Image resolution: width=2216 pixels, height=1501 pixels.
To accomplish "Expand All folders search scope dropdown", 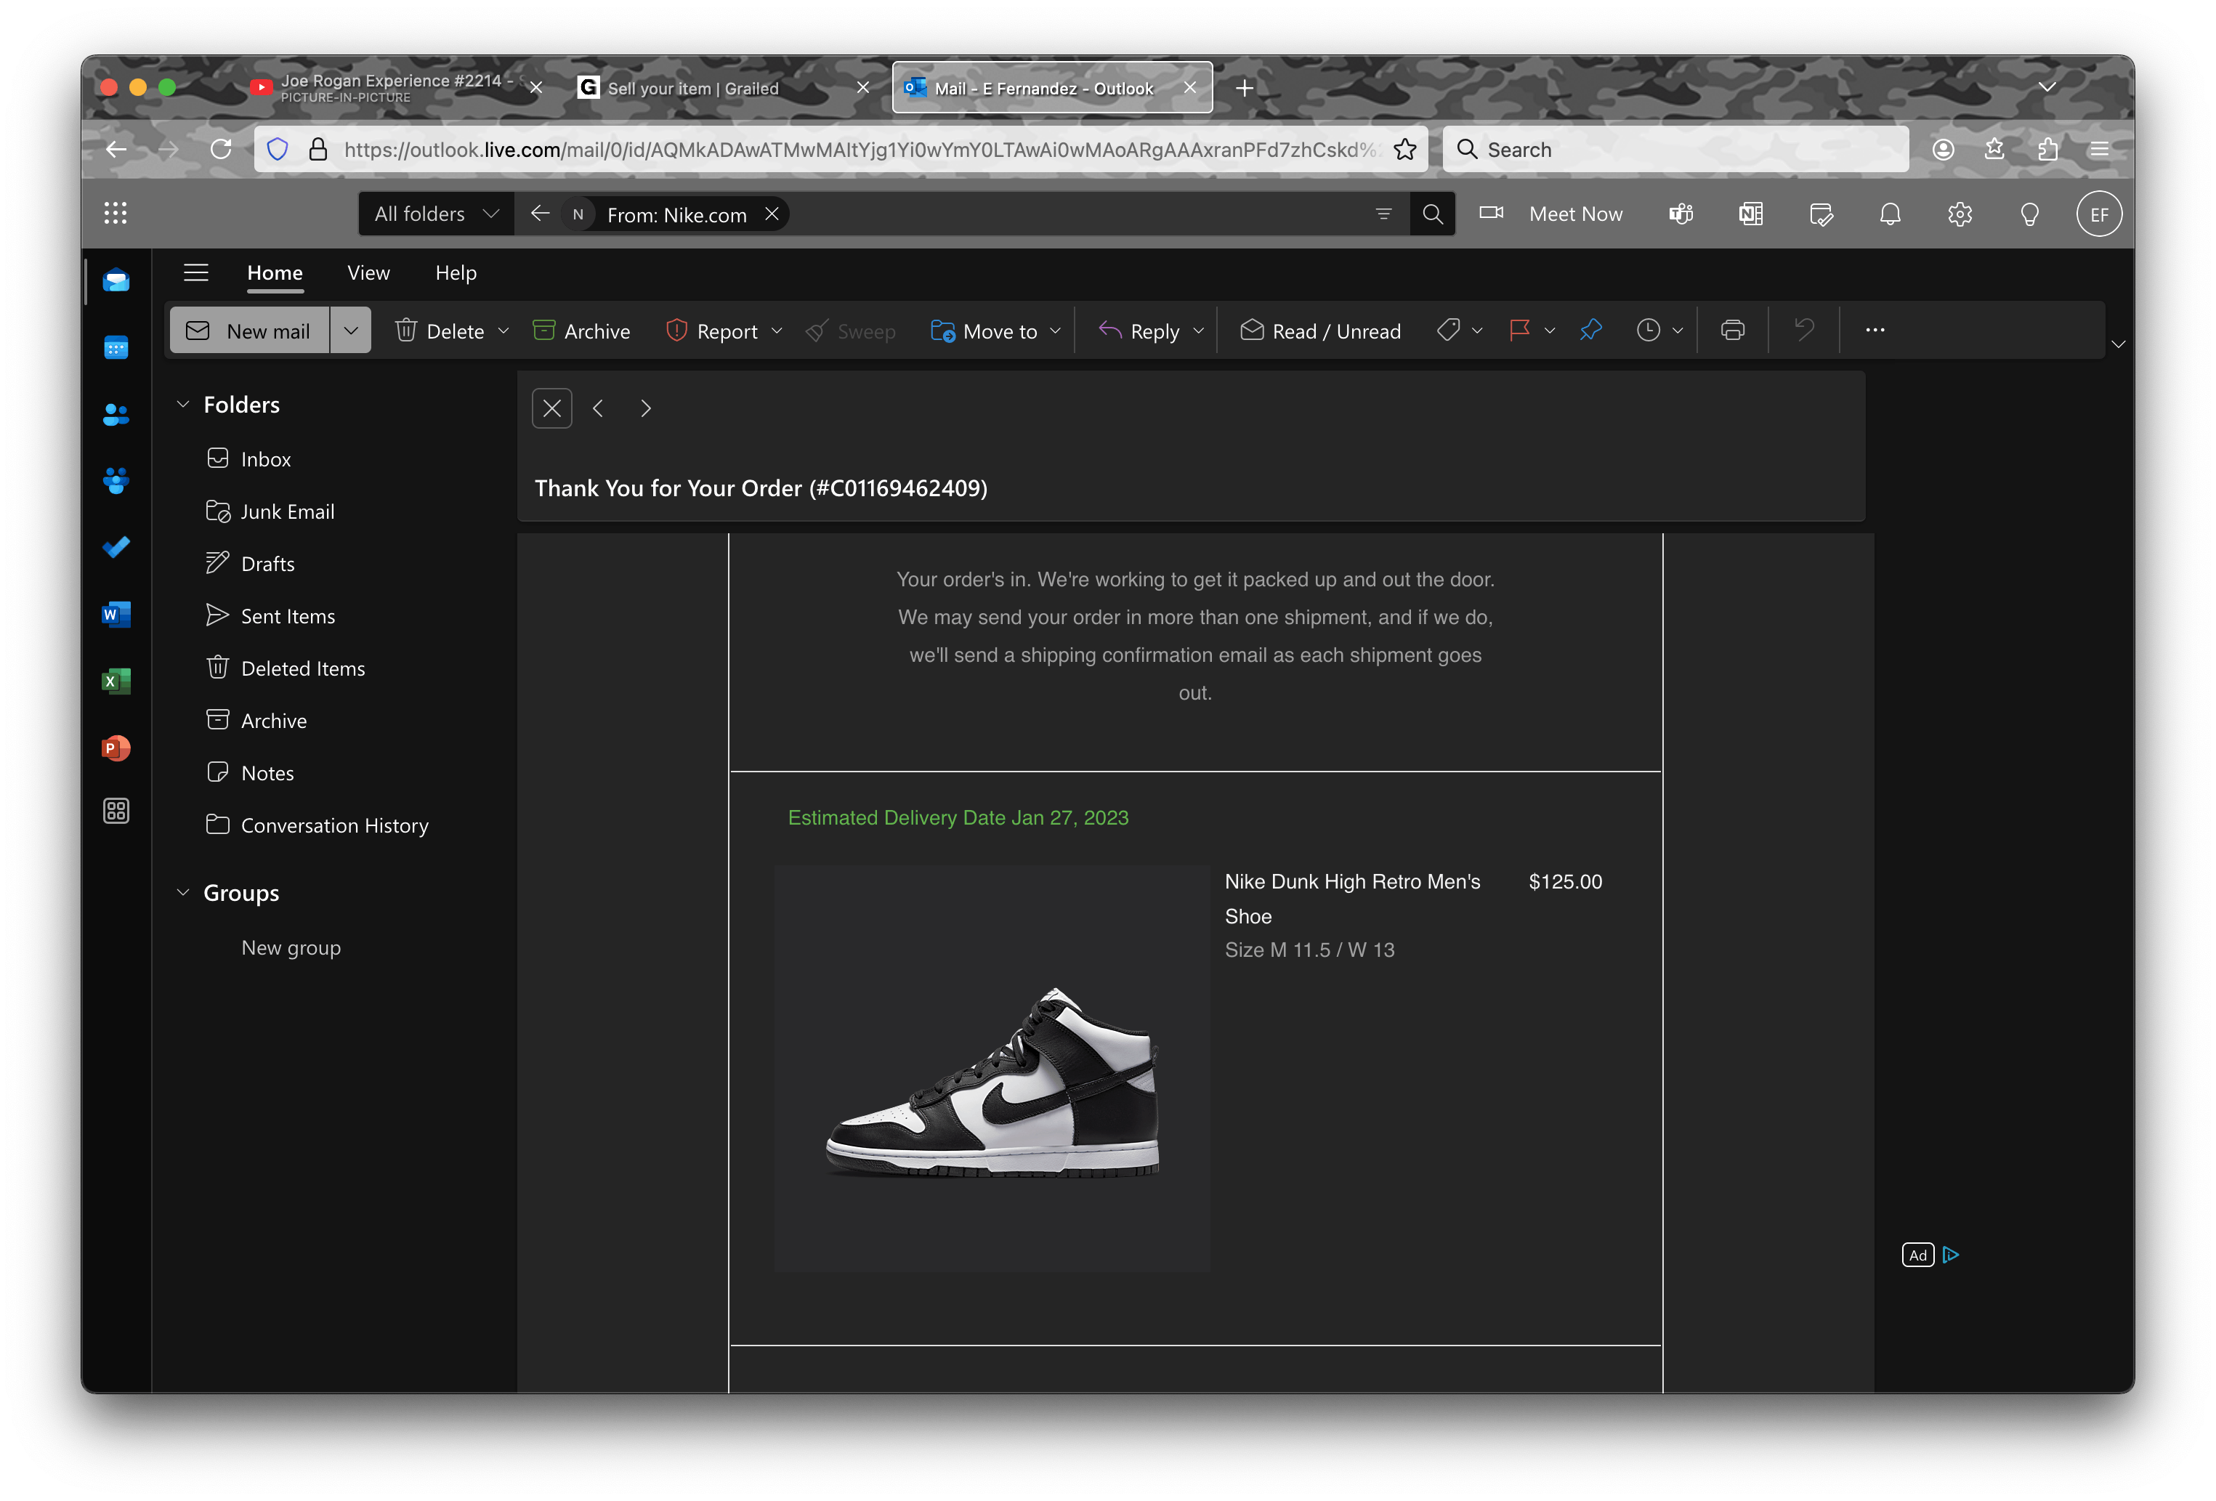I will [x=436, y=214].
